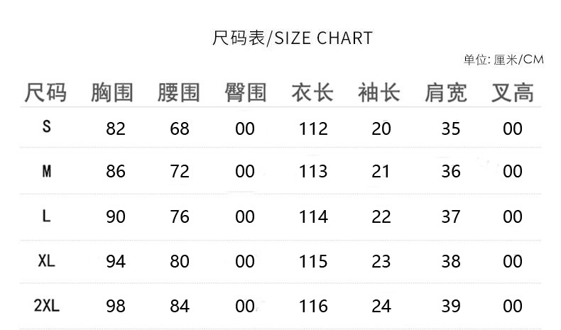Click the M size row label
This screenshot has height=330, width=561.
(47, 171)
